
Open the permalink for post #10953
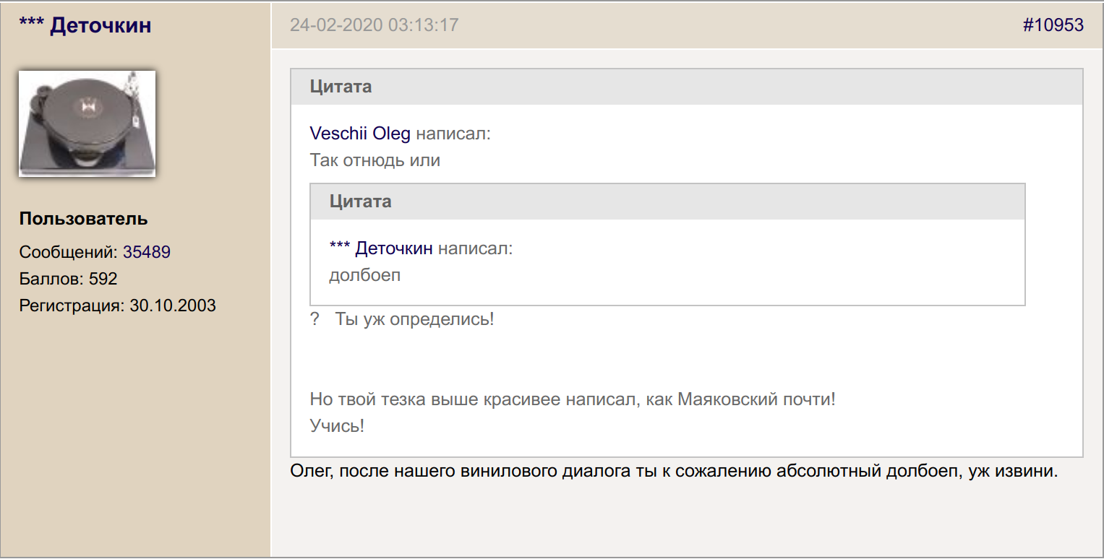pyautogui.click(x=1053, y=25)
